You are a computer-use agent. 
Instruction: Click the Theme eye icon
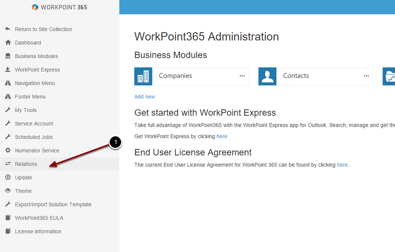(x=8, y=191)
